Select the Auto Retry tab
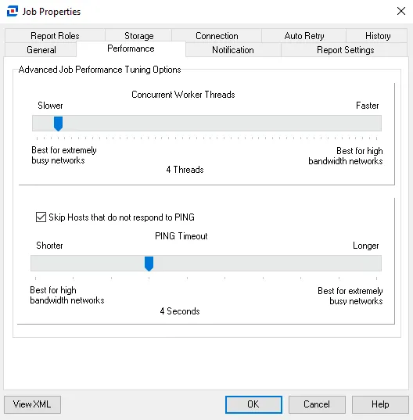This screenshot has width=413, height=420. point(304,36)
